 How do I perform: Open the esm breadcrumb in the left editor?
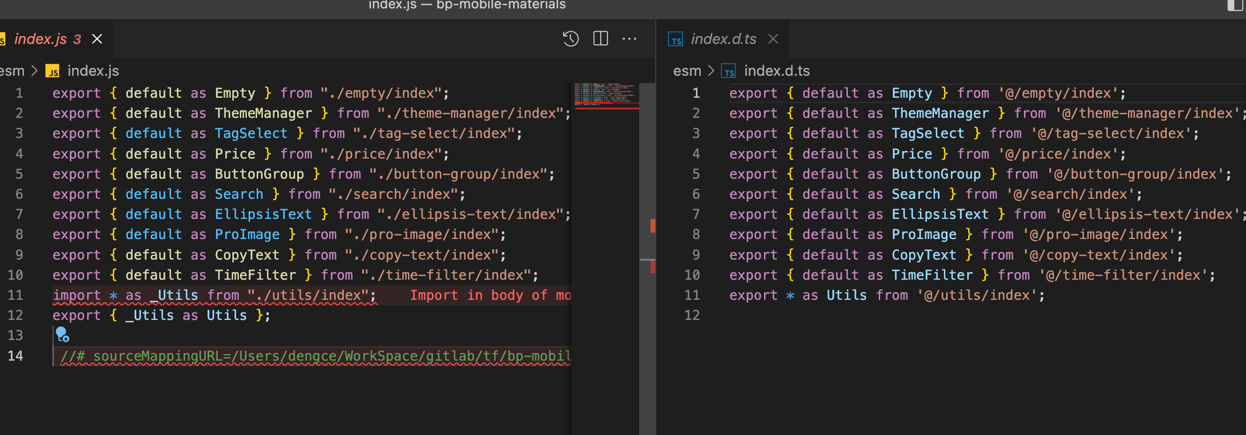(x=12, y=71)
